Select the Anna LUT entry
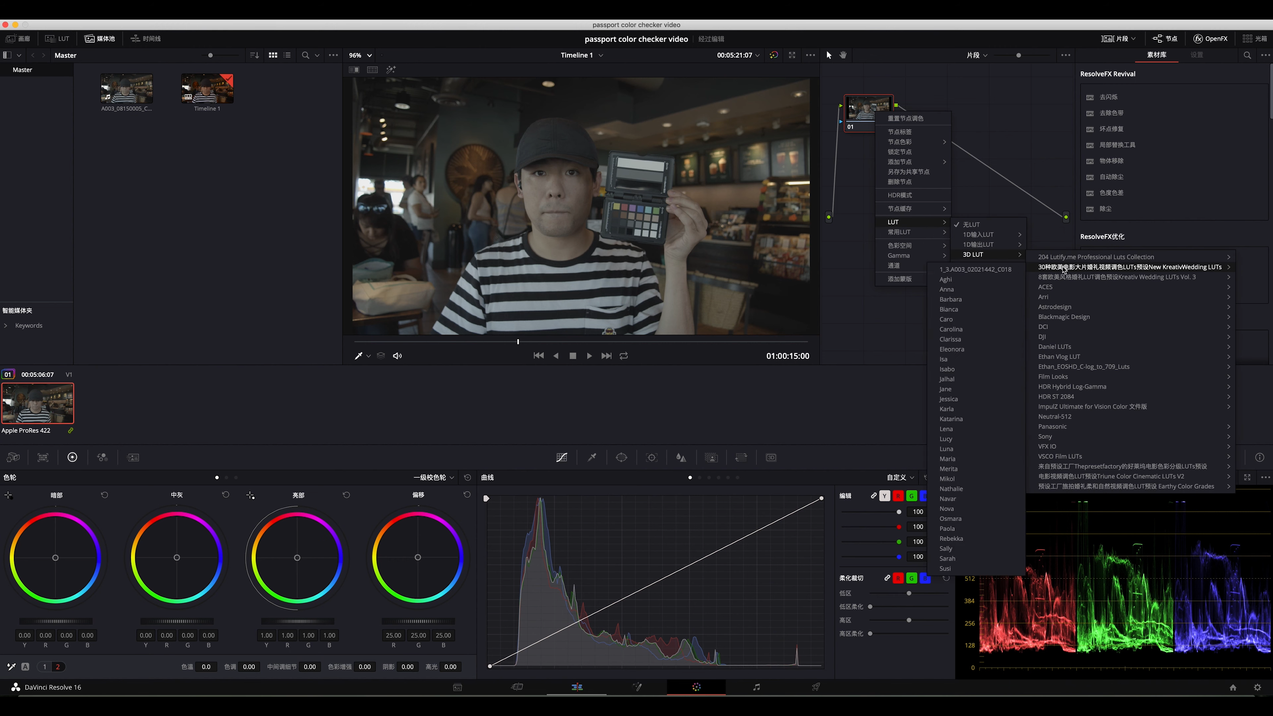The image size is (1273, 716). pyautogui.click(x=946, y=290)
